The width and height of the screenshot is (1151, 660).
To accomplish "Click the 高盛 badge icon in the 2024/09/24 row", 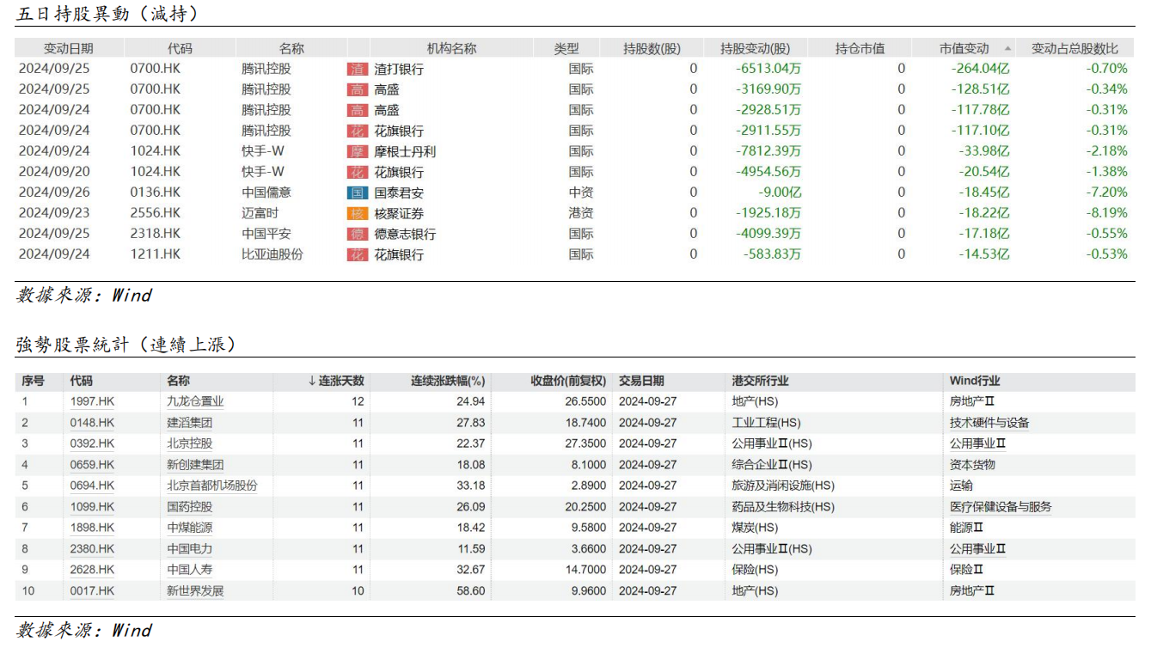I will 357,110.
